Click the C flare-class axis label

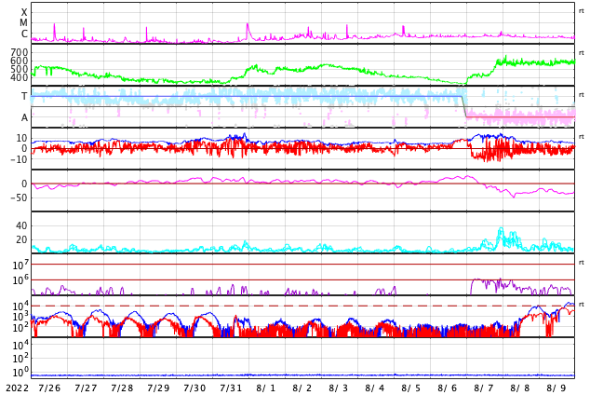click(24, 34)
